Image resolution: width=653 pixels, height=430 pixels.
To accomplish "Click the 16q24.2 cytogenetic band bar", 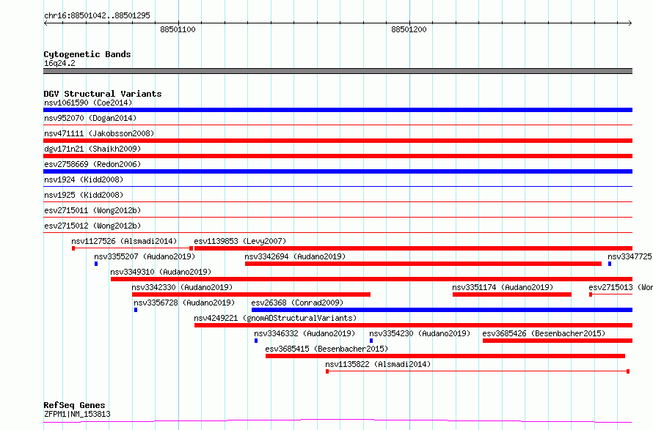I will [x=338, y=71].
